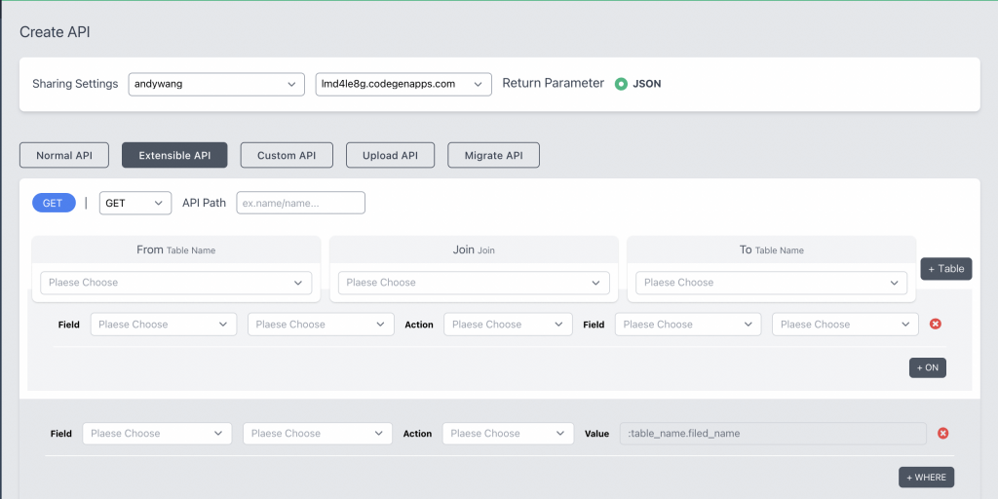Click the :table_name.filed_name value field
The width and height of the screenshot is (998, 499).
[772, 434]
